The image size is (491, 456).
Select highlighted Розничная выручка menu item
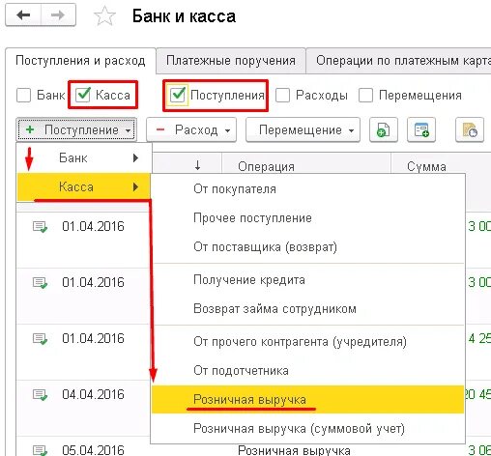[x=307, y=400]
